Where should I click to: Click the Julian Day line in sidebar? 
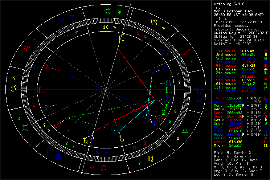tap(241, 33)
